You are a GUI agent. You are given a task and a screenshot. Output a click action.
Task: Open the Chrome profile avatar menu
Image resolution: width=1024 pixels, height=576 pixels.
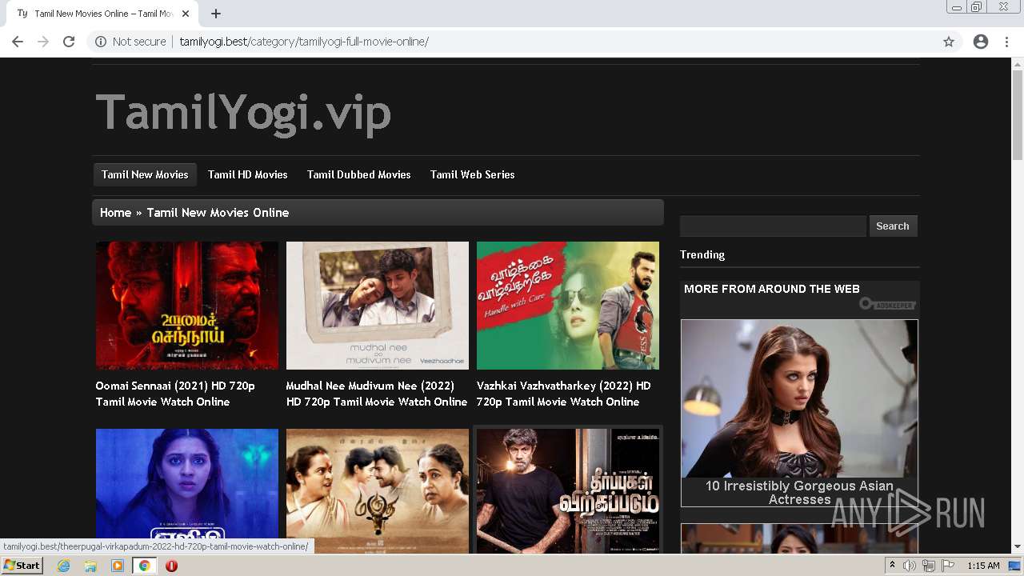click(981, 42)
